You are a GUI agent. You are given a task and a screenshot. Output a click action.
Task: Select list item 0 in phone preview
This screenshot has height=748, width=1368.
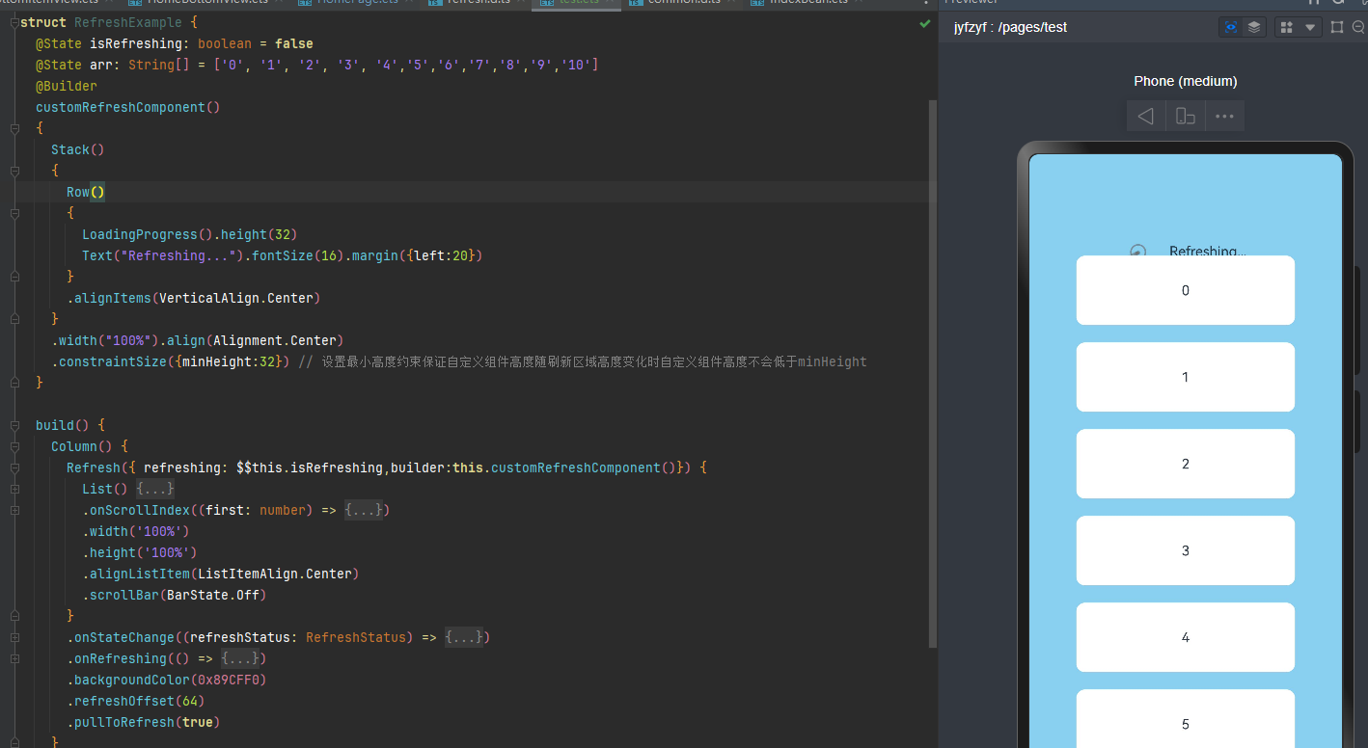(1186, 290)
